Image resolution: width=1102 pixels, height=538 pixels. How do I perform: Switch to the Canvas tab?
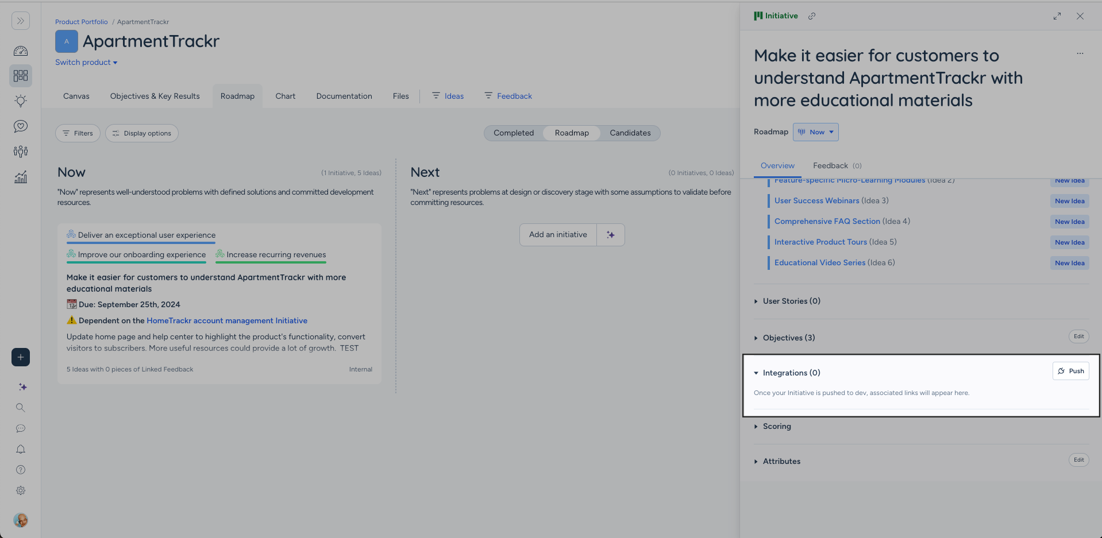coord(76,96)
